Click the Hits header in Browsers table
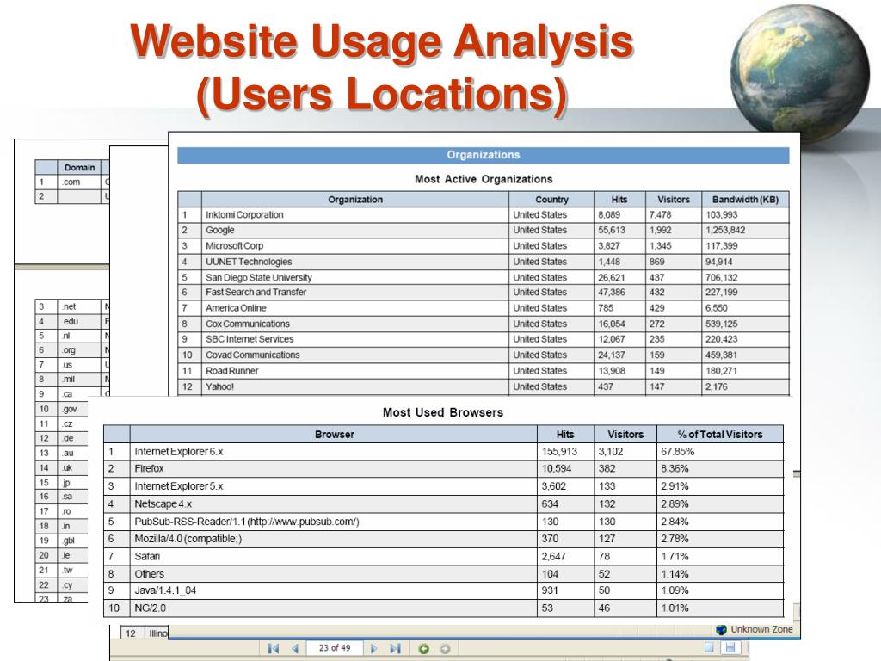The height and width of the screenshot is (661, 881). (x=565, y=435)
